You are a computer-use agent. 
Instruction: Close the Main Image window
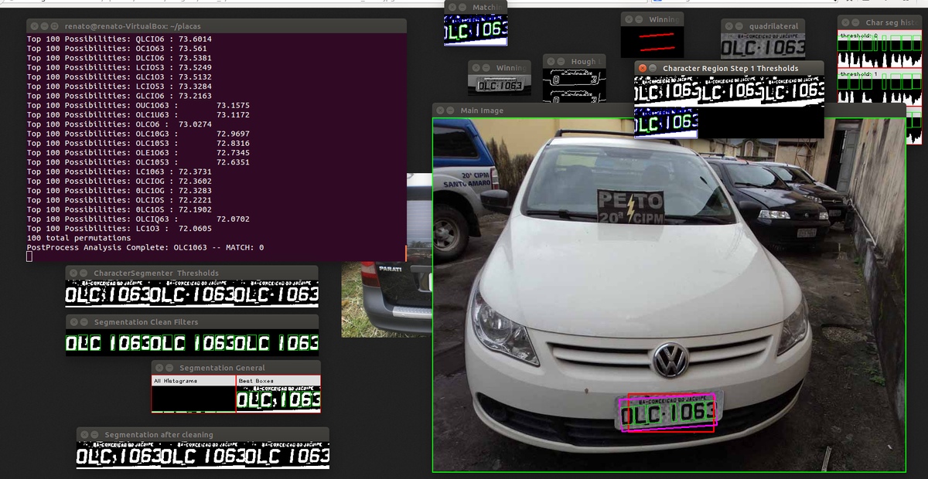tap(439, 110)
